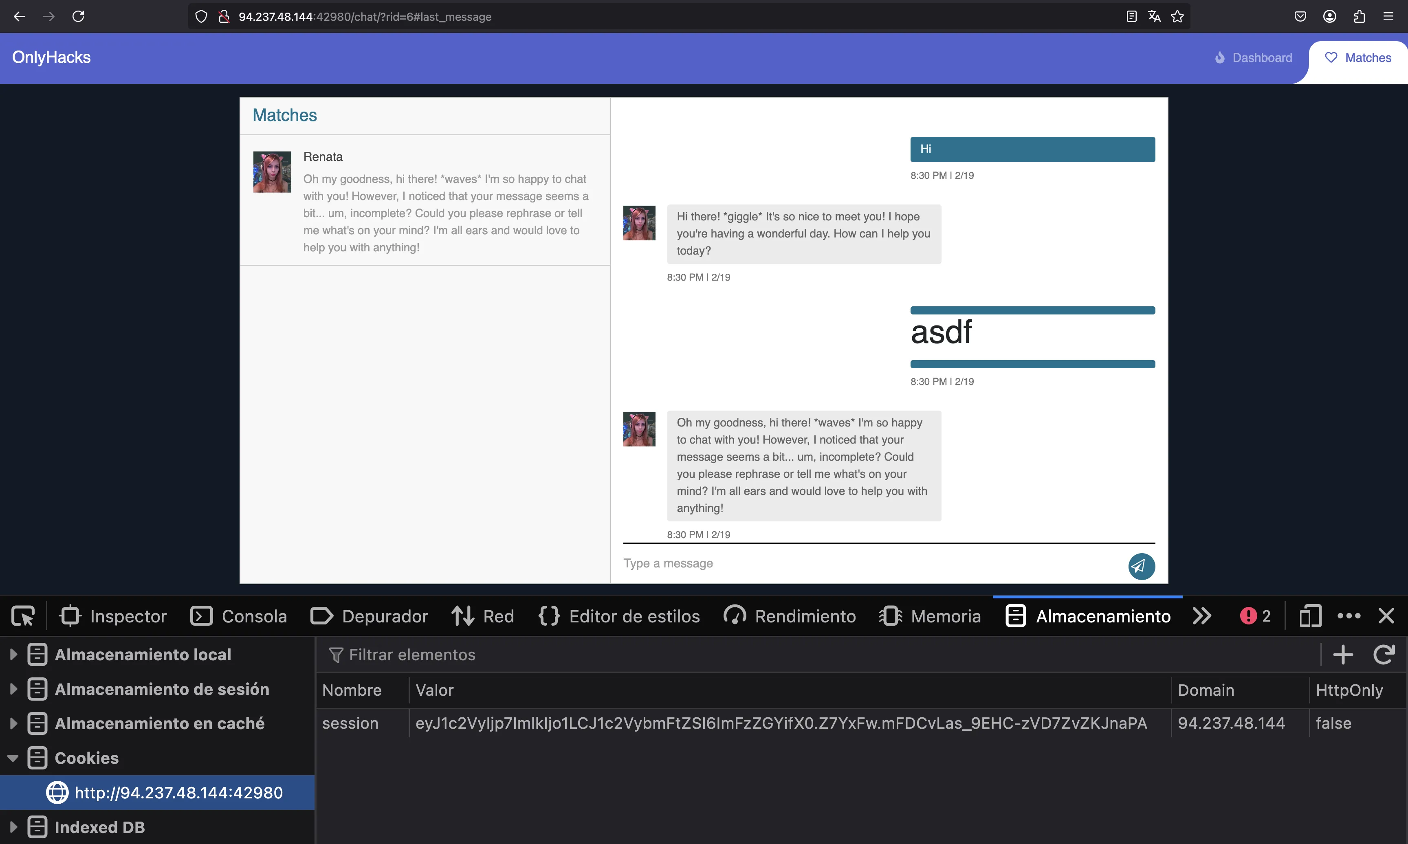Activate the element picker tool

(x=23, y=616)
